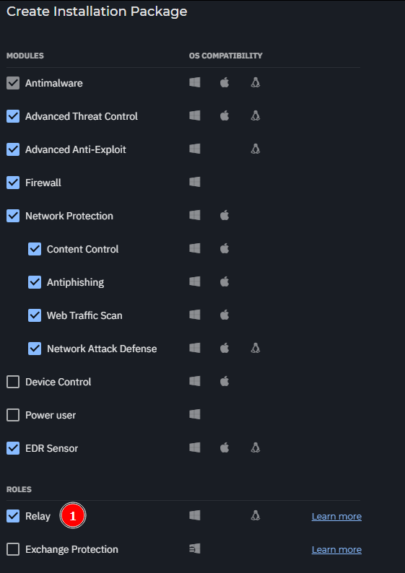
Task: Click the Linux penguin icon beside Advanced Anti-Exploit
Action: point(255,149)
